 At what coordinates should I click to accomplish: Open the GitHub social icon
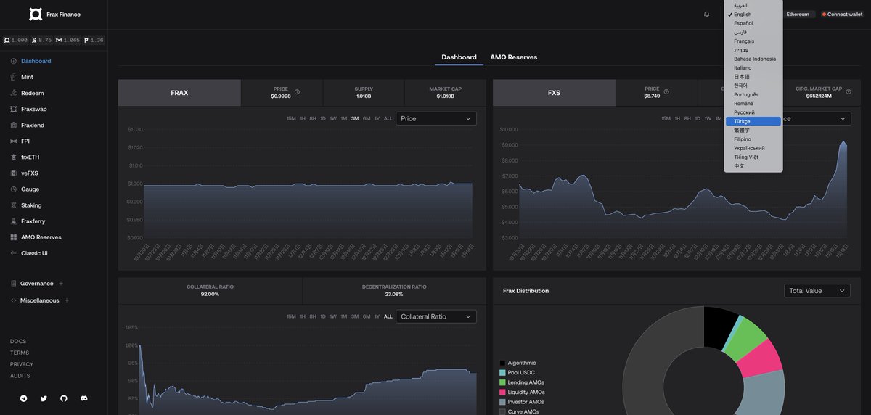(64, 398)
